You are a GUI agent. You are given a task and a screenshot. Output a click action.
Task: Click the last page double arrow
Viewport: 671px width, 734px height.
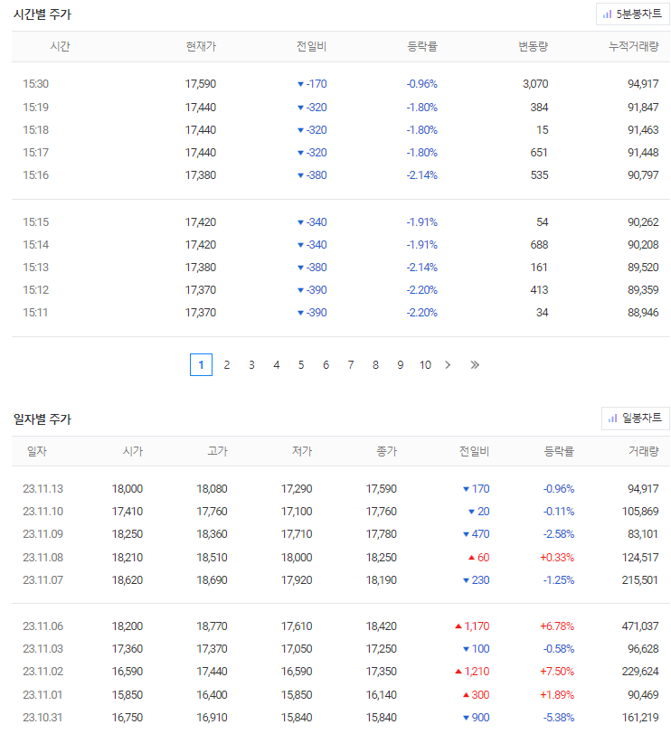click(x=475, y=364)
